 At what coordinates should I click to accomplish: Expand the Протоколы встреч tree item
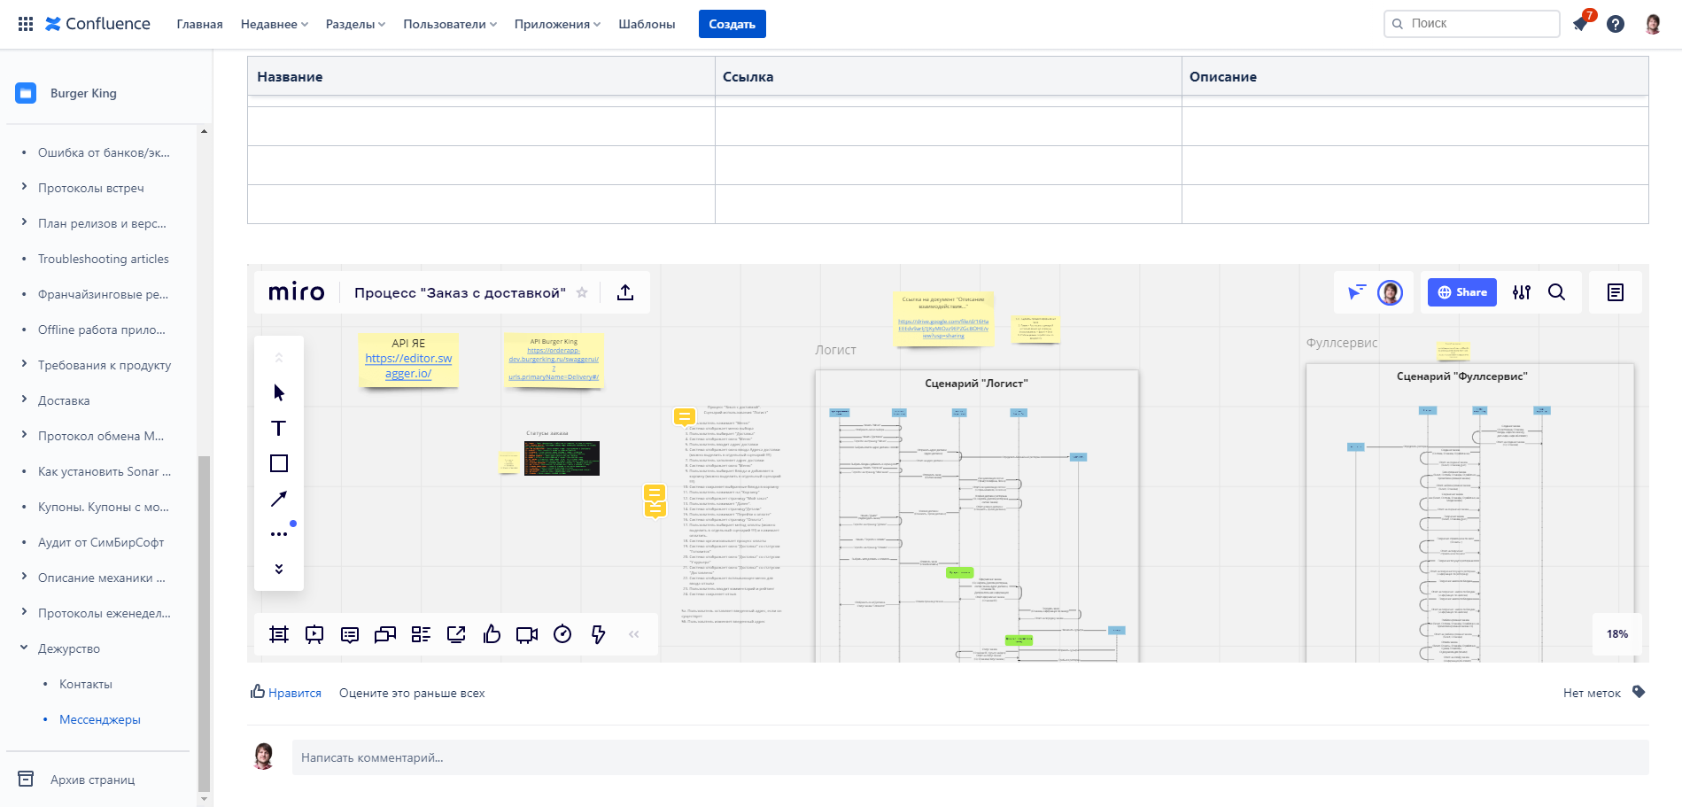click(24, 188)
